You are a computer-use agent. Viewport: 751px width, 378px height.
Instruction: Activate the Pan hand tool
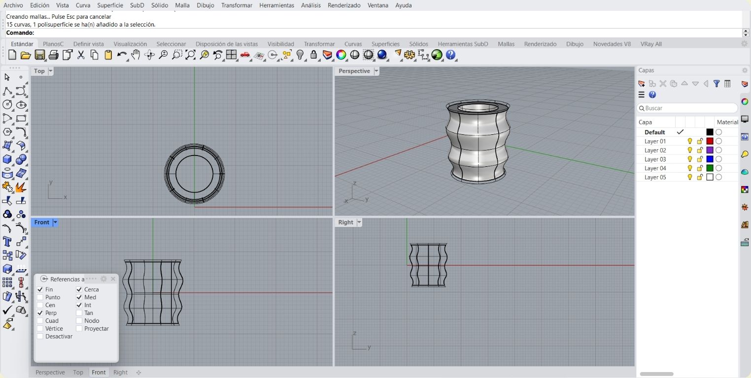pos(136,55)
